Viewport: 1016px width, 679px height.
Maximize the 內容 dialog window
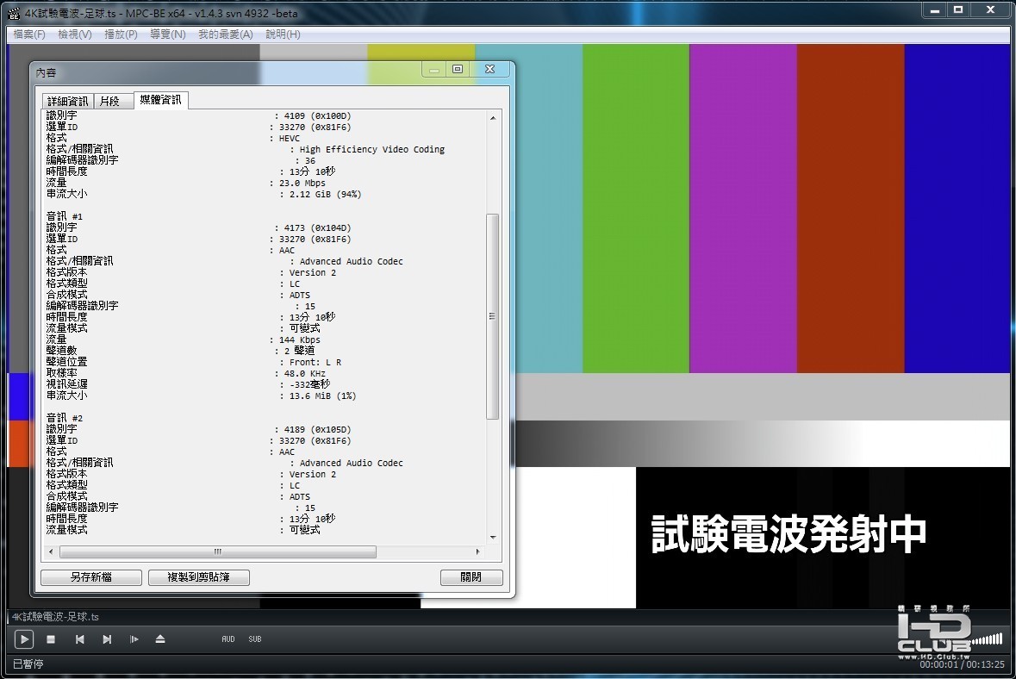click(458, 69)
